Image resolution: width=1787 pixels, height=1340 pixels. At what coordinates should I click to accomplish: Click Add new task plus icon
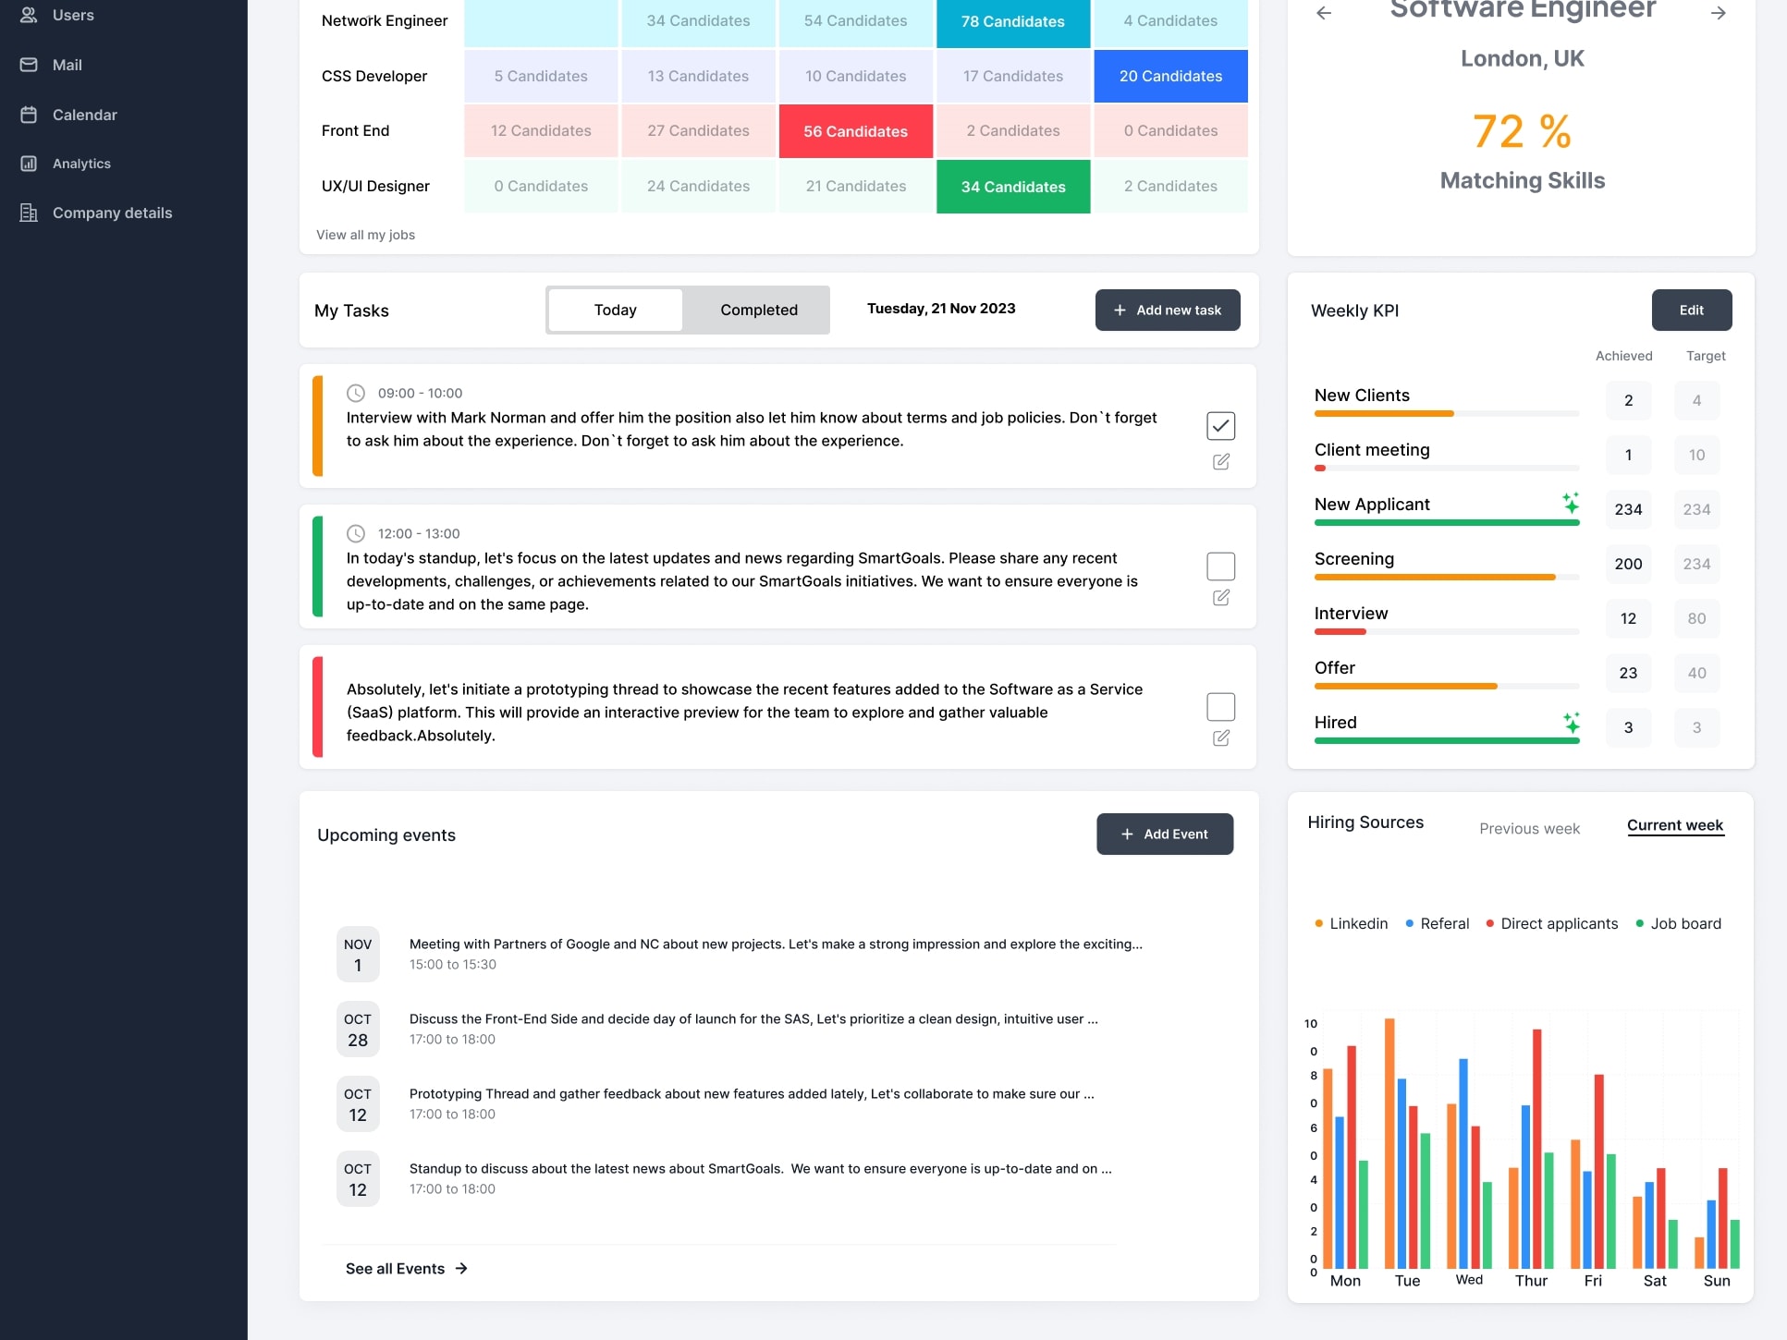pyautogui.click(x=1118, y=310)
